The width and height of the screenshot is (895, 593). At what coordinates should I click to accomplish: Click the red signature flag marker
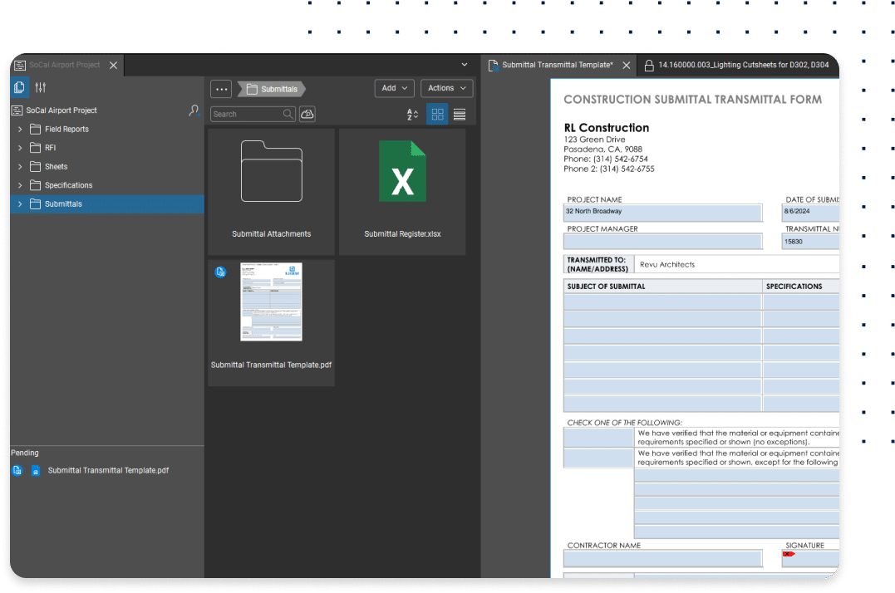(x=789, y=554)
